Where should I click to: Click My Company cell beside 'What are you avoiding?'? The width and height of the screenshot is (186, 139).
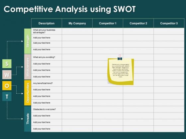[77, 57]
